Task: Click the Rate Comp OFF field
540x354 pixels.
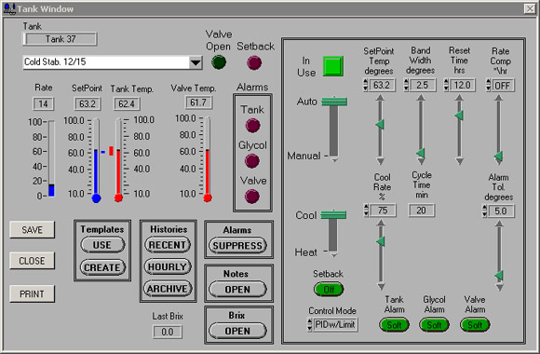Action: click(503, 86)
